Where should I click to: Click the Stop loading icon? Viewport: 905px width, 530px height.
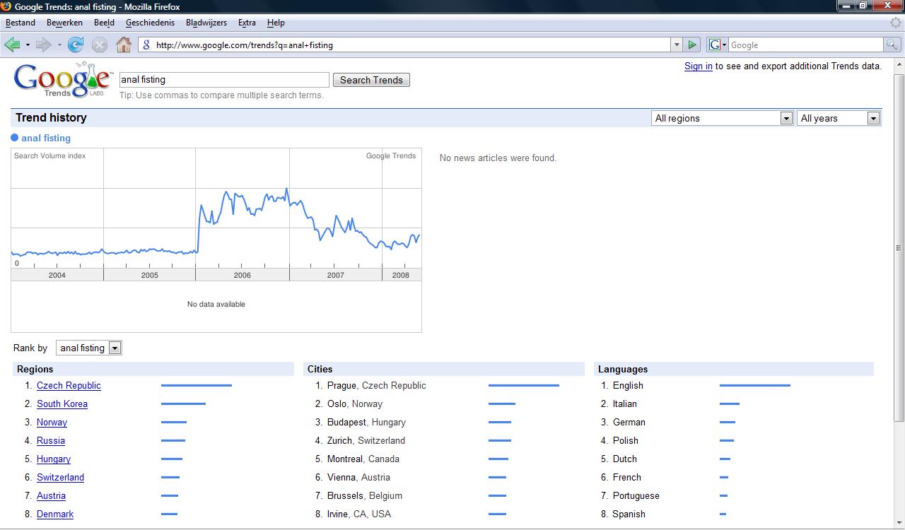(x=100, y=45)
